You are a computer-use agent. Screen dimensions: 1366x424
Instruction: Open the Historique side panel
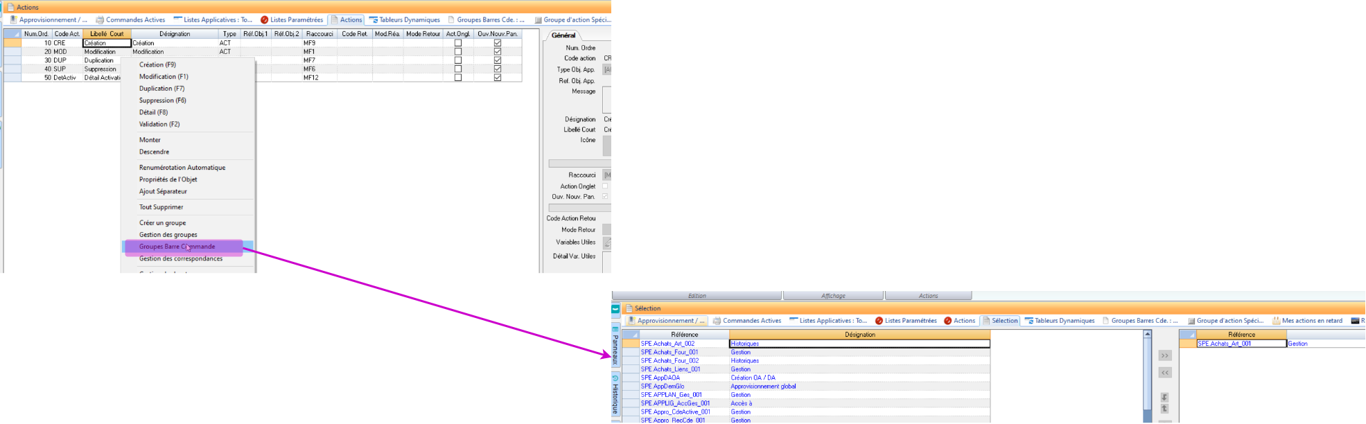pyautogui.click(x=615, y=395)
